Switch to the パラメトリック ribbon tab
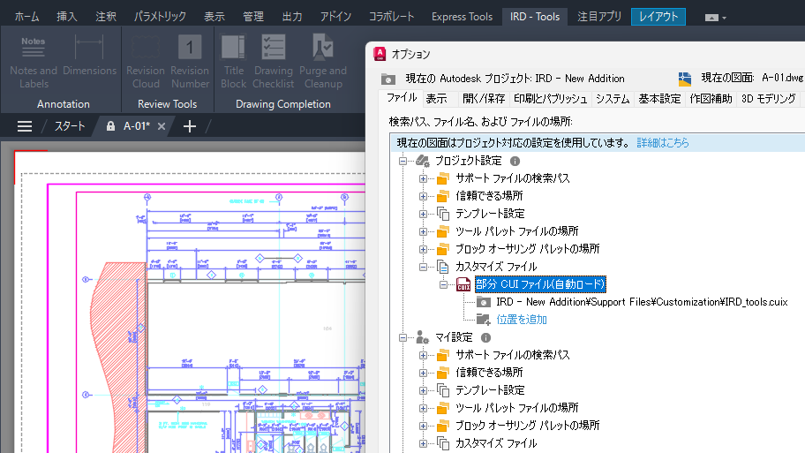 (160, 17)
